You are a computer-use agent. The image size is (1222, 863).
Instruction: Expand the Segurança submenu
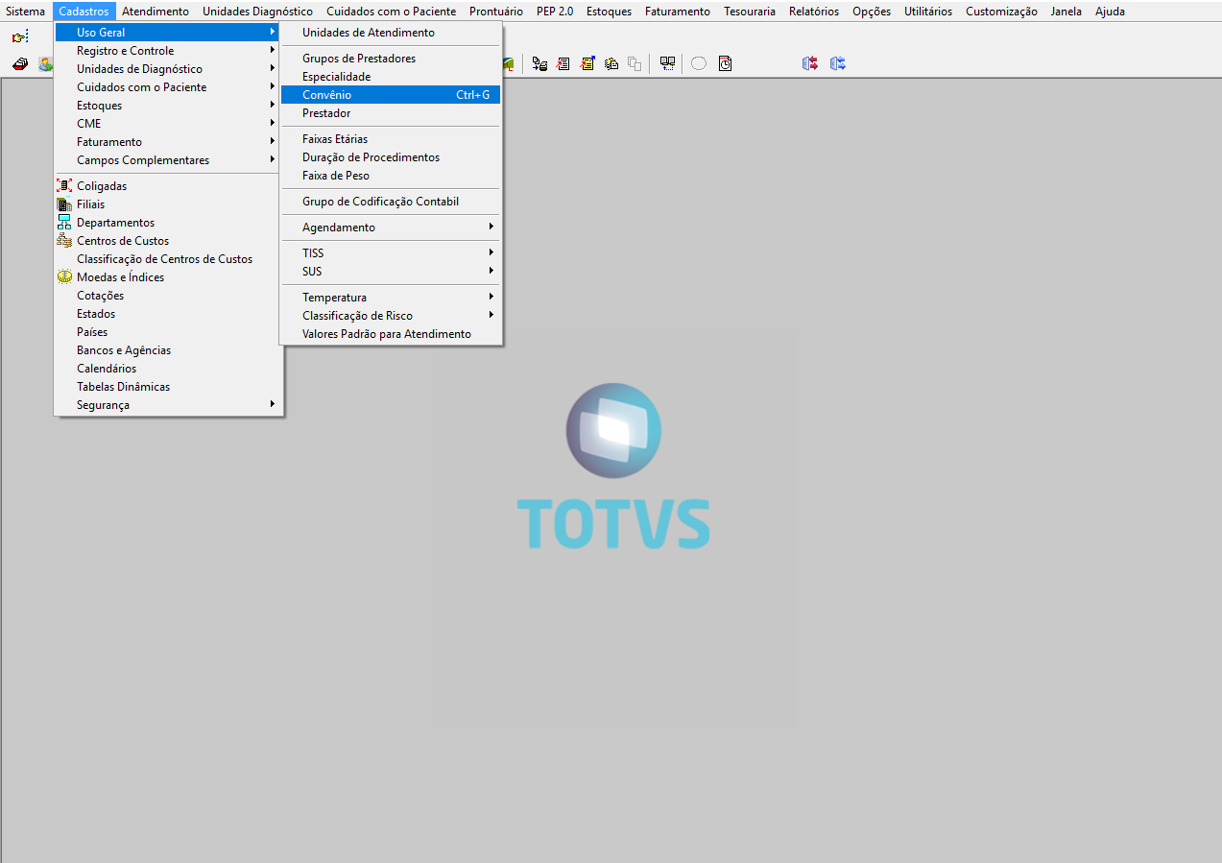tap(168, 405)
